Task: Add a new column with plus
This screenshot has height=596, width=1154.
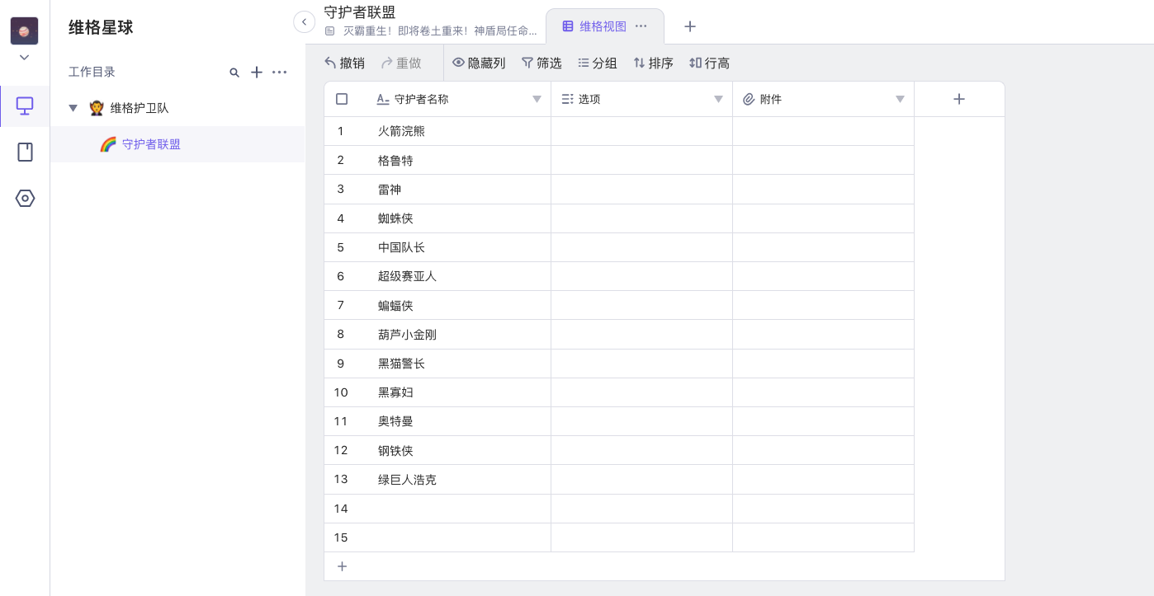Action: coord(959,99)
